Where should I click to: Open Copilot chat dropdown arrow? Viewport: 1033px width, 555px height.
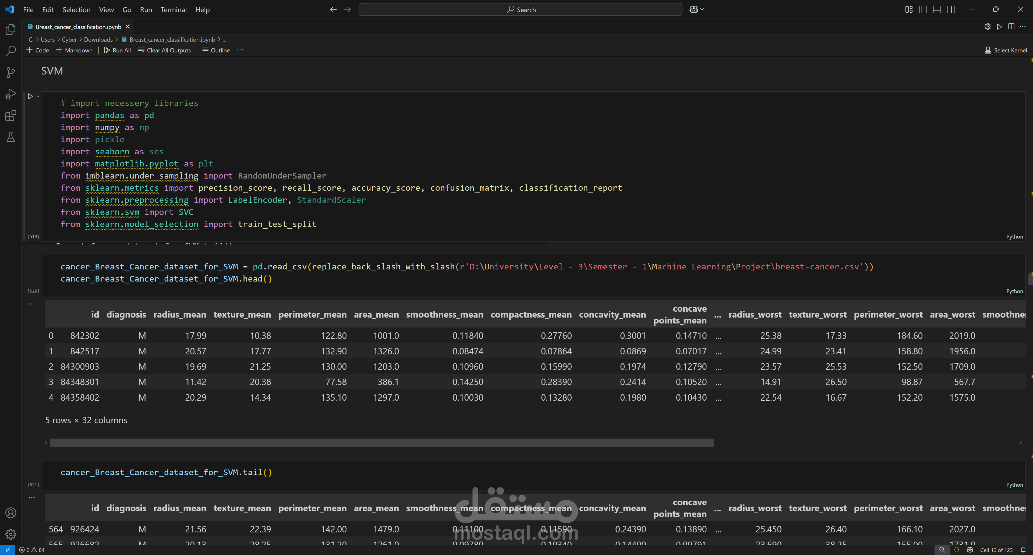point(702,10)
